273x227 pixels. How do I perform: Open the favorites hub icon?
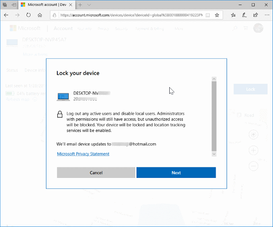pyautogui.click(x=233, y=15)
